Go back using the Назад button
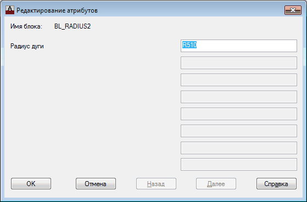Screen dimensions: 307x202 (x=156, y=183)
